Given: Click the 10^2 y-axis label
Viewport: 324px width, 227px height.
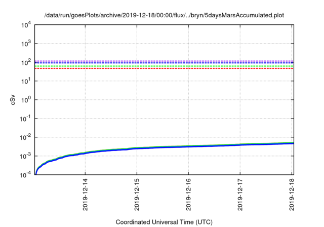Looking at the screenshot, I should (26, 62).
